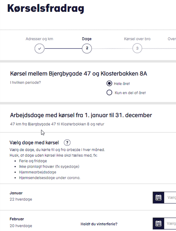Open the calendar icon for Februar

159,223
